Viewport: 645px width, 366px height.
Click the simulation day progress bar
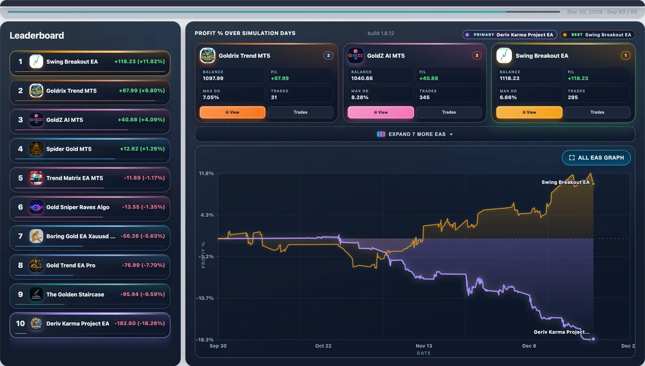tap(284, 11)
